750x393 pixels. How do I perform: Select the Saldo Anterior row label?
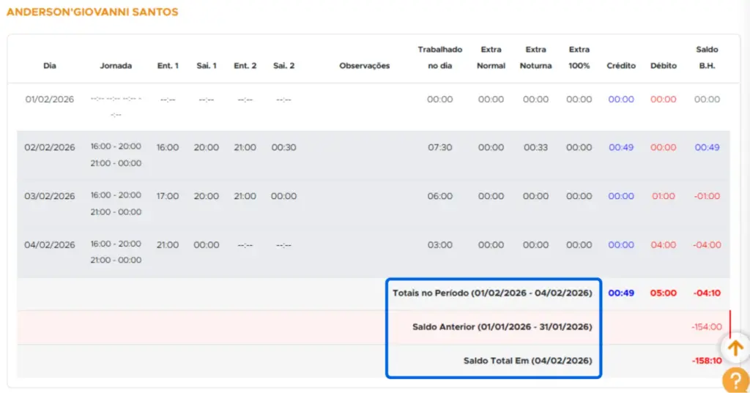click(502, 327)
